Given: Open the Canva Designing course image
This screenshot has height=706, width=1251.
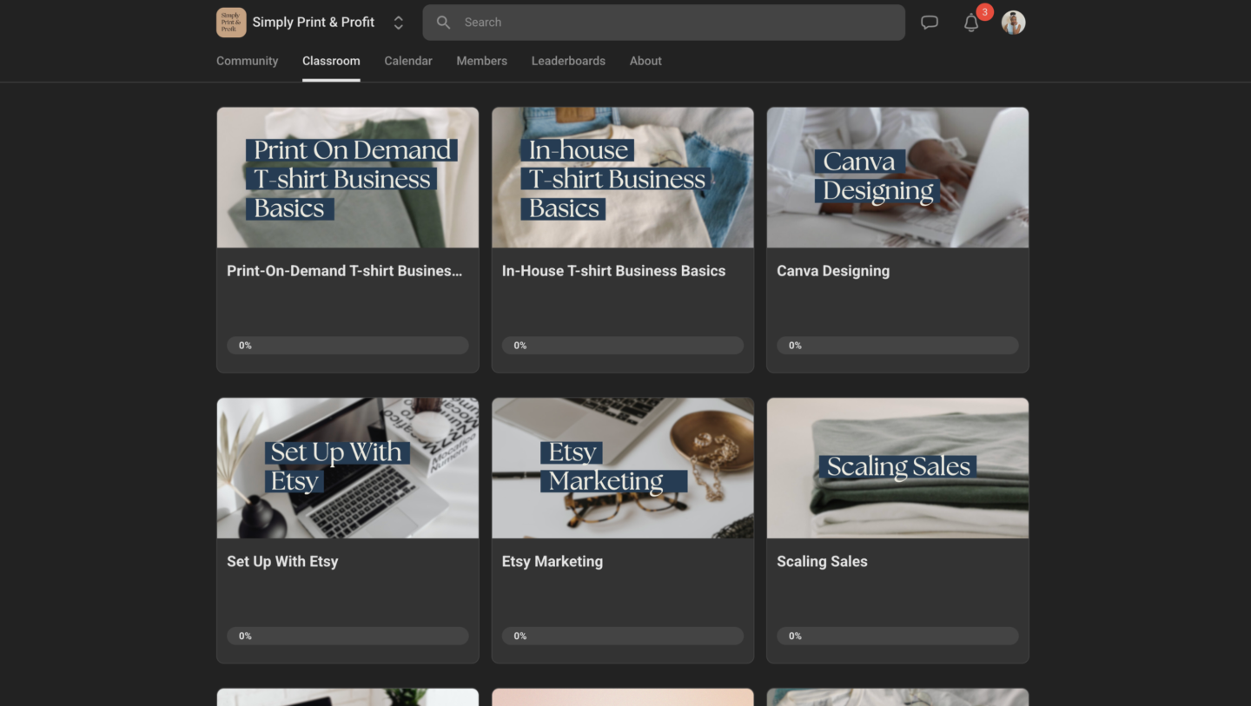Looking at the screenshot, I should pyautogui.click(x=897, y=178).
